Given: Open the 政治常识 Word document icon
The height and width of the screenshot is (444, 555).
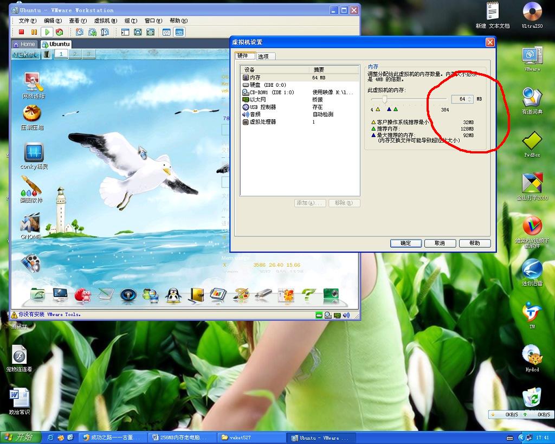Looking at the screenshot, I should (x=20, y=402).
